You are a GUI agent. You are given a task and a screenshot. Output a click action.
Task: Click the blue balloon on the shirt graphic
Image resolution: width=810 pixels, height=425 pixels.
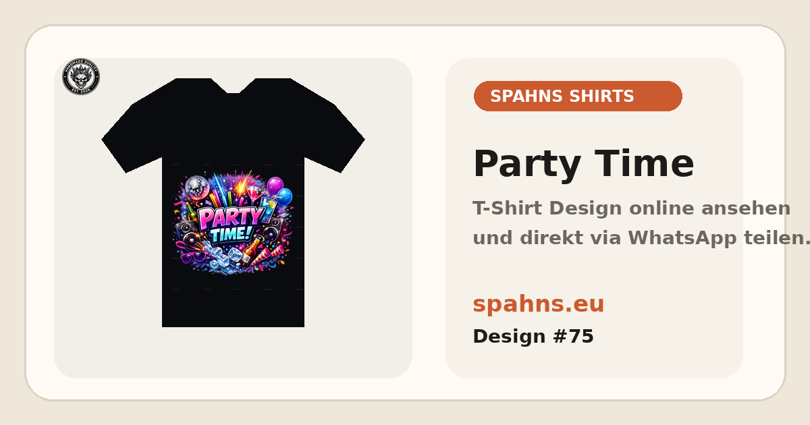[x=284, y=197]
